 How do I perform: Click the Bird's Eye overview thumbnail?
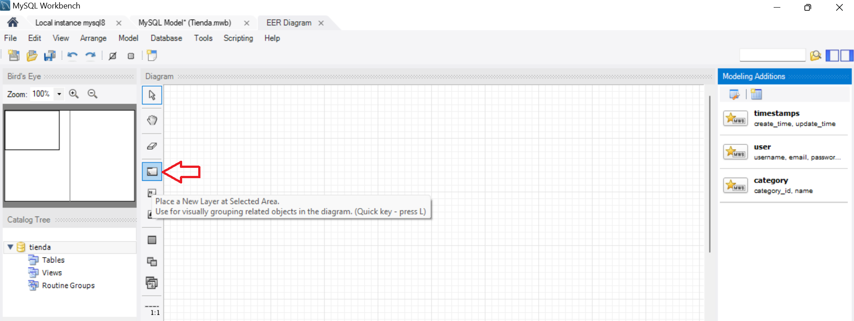[x=70, y=156]
